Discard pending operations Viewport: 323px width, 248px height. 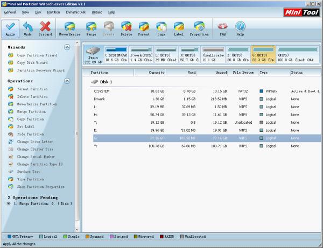pyautogui.click(x=45, y=29)
